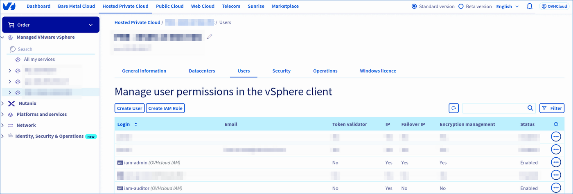The width and height of the screenshot is (573, 194).
Task: Click the Encryption management column header
Action: pos(467,124)
